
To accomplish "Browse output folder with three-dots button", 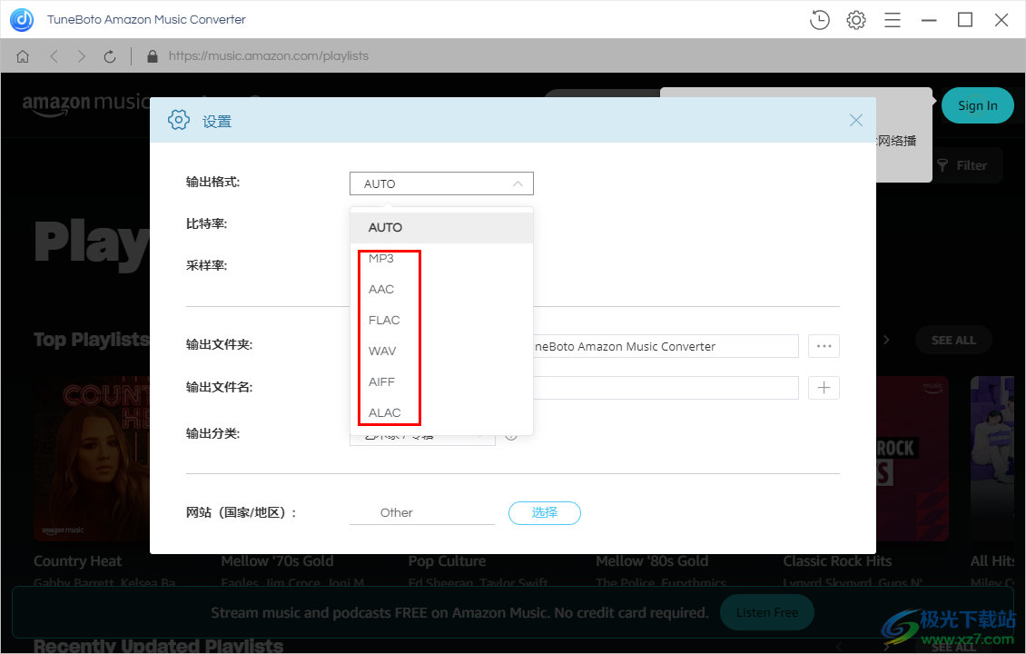I will tap(824, 346).
